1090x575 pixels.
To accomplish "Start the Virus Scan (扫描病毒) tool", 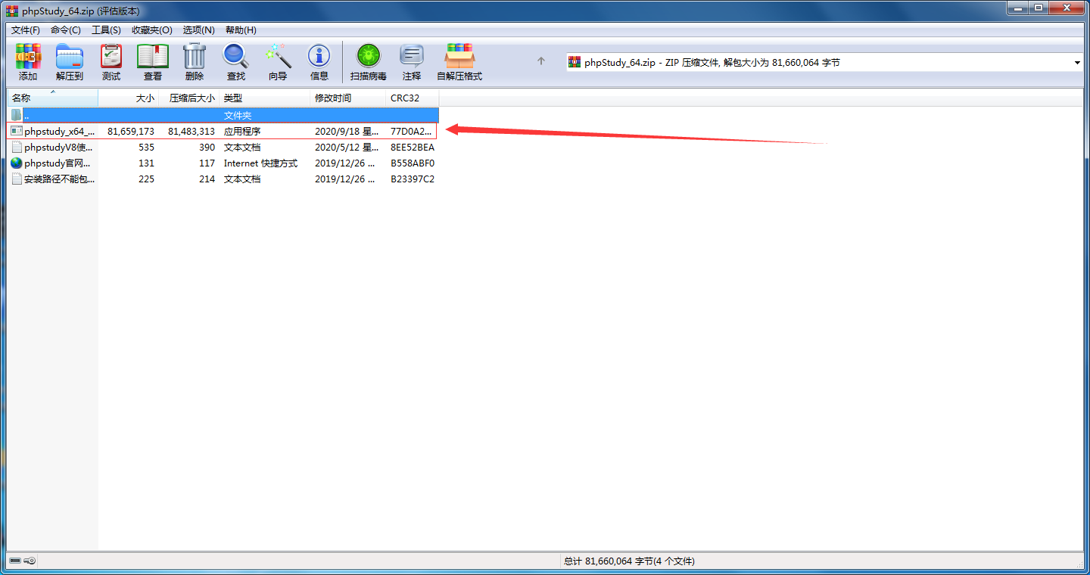I will (369, 62).
